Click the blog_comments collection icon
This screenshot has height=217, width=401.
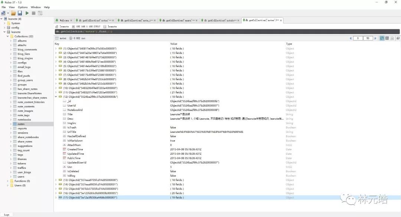[x=15, y=49]
